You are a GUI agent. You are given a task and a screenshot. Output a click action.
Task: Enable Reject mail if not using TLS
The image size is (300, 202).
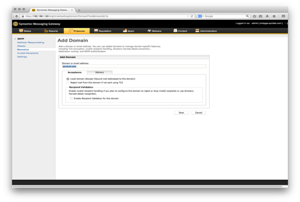click(68, 82)
